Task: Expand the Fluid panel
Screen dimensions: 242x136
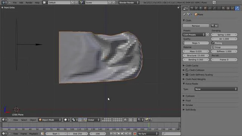Action: (x=184, y=100)
